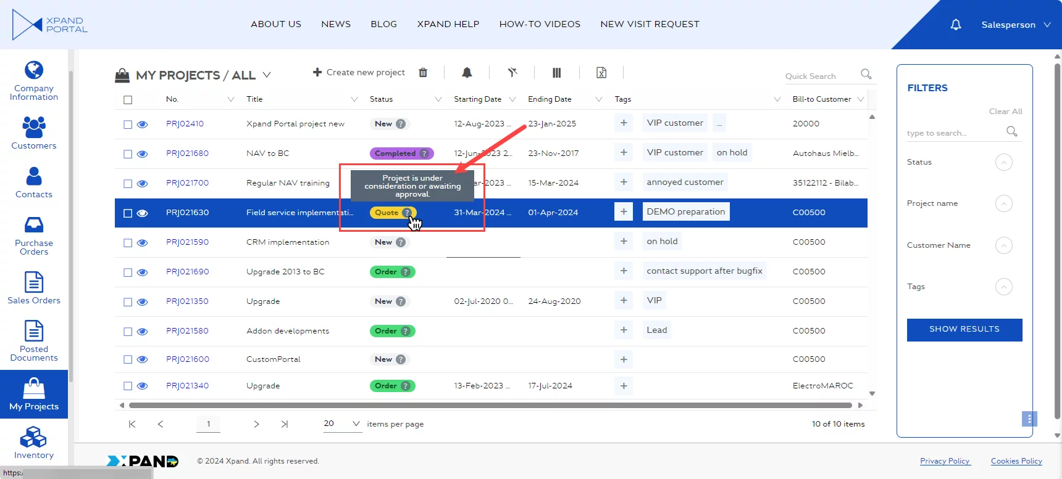The image size is (1062, 479).
Task: Open the column chooser icon
Action: coord(556,73)
